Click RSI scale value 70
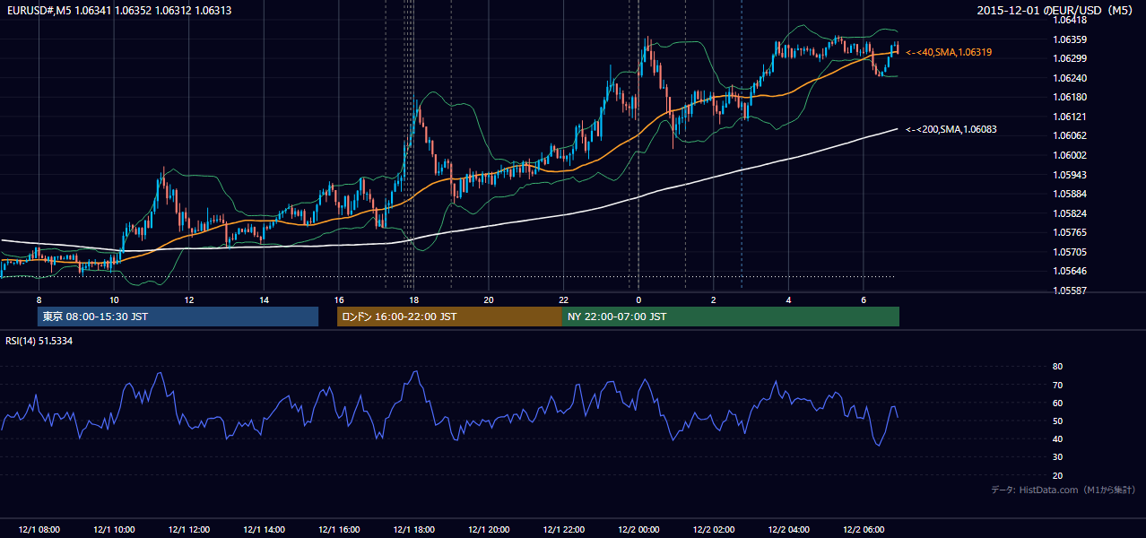The width and height of the screenshot is (1146, 538). [1057, 385]
